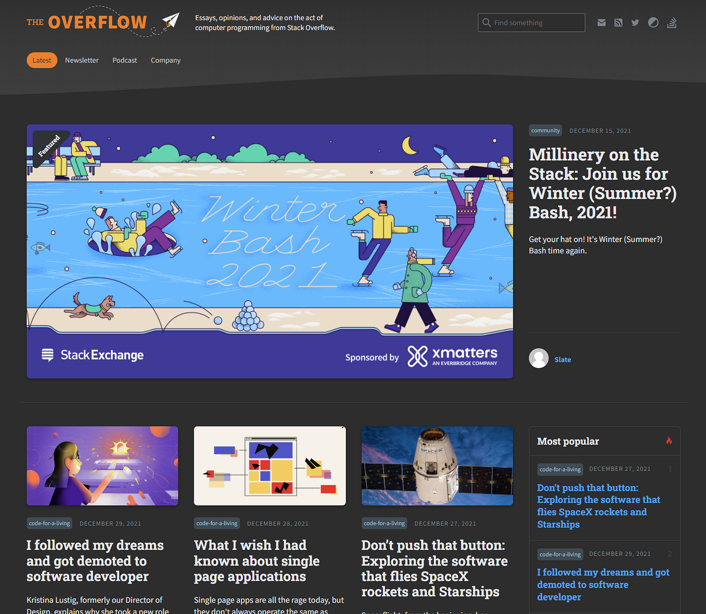Click code-for-a-living tag on December 28 card
The height and width of the screenshot is (614, 706).
tap(217, 523)
